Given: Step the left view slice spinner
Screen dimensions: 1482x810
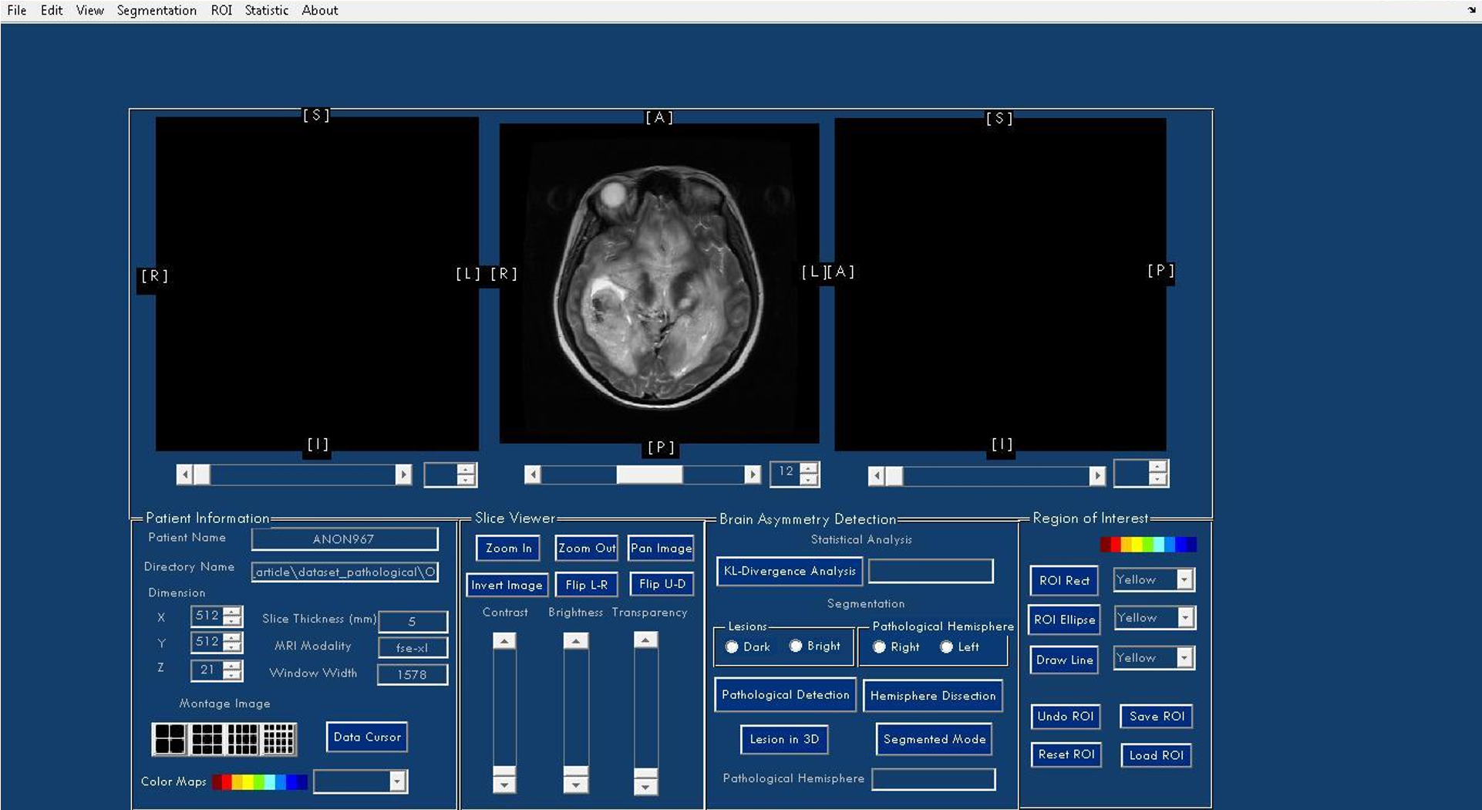Looking at the screenshot, I should [466, 474].
